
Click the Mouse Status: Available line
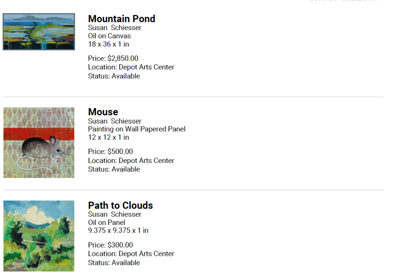coord(114,169)
